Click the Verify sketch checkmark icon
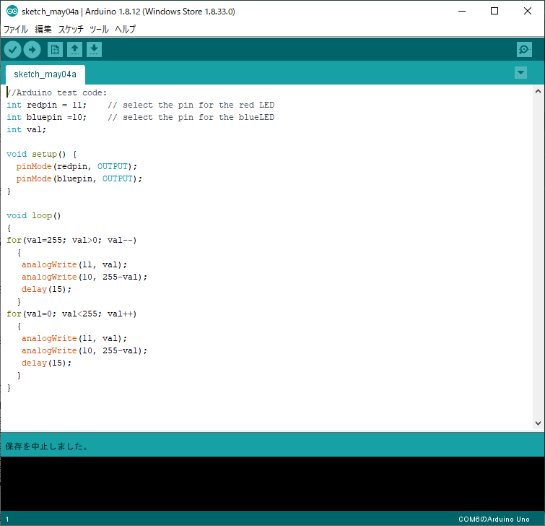Image resolution: width=545 pixels, height=526 pixels. tap(13, 49)
